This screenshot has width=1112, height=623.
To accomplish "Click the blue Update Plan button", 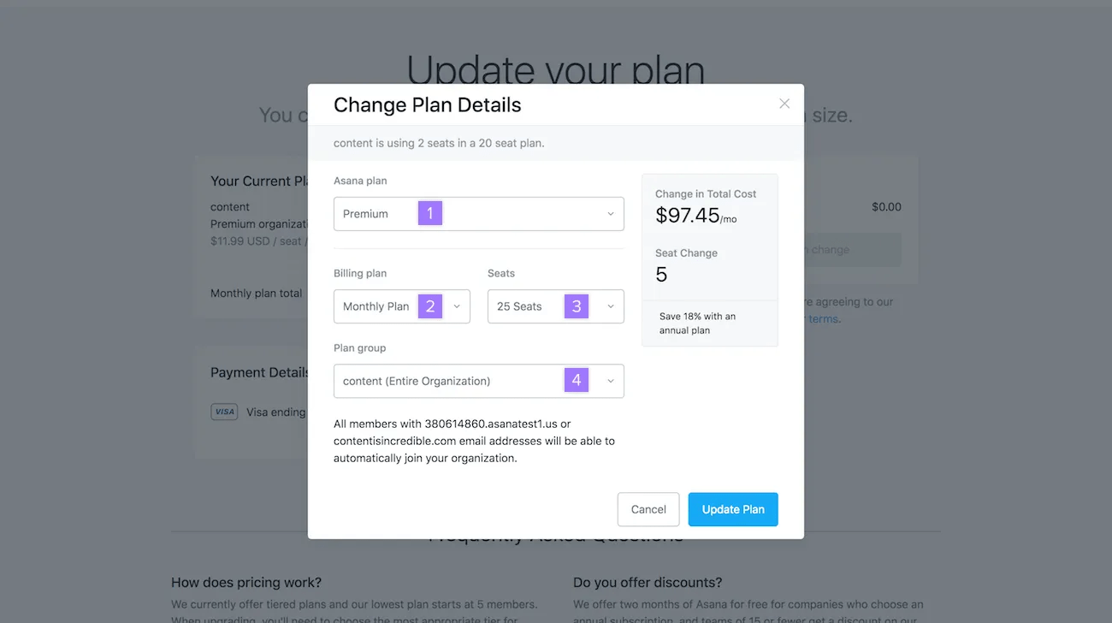I will pos(733,509).
